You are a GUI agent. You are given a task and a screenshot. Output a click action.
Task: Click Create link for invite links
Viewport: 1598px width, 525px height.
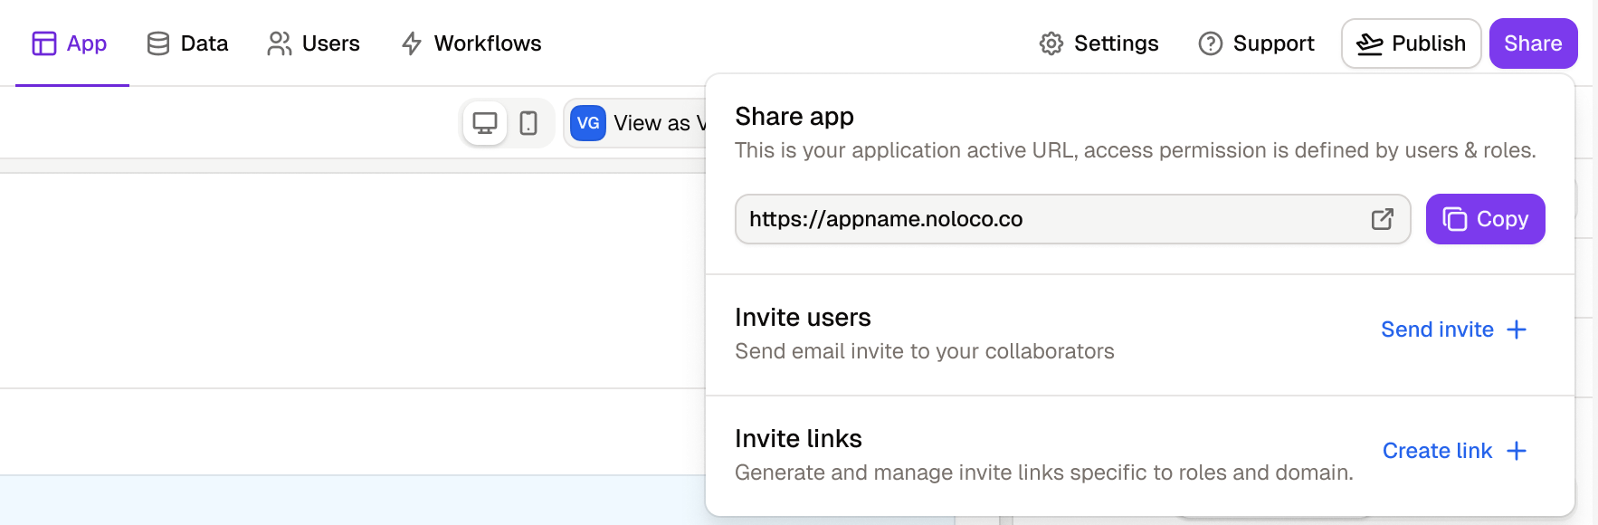[1454, 451]
